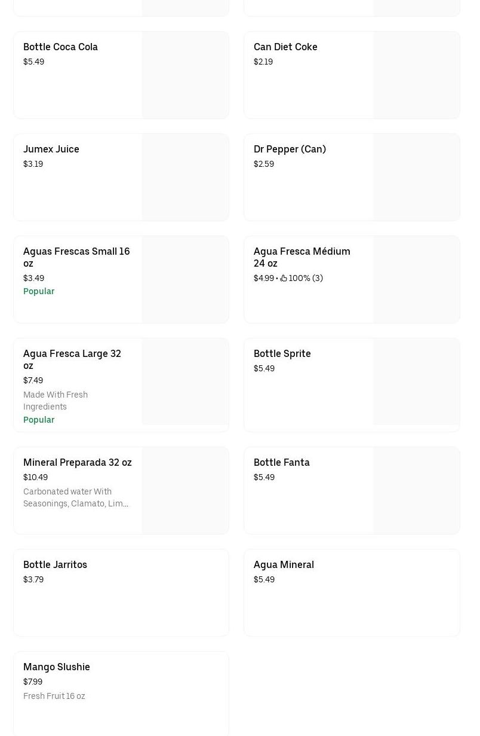Open Agua Fresca Large 32 oz item

click(72, 359)
